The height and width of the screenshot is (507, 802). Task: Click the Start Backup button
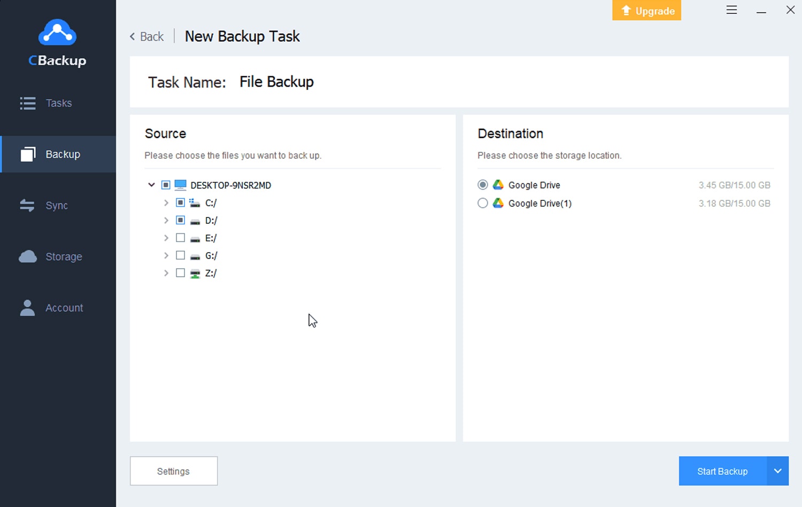(x=722, y=471)
